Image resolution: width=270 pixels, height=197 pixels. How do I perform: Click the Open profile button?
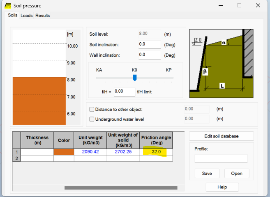(x=237, y=174)
